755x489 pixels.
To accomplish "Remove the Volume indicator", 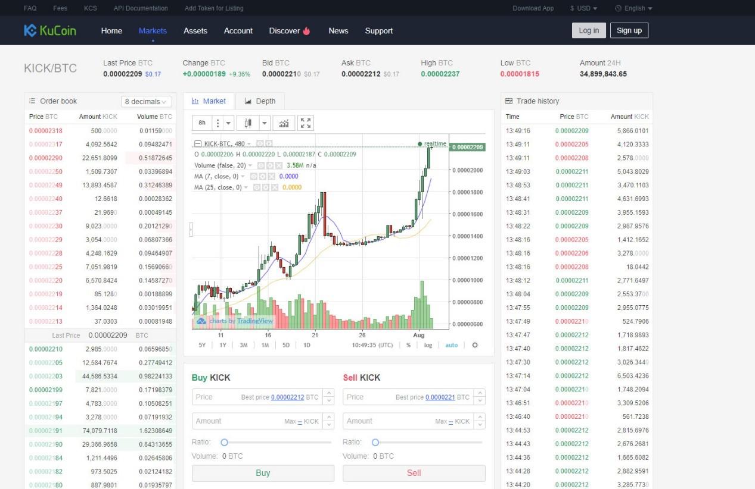I will click(280, 165).
